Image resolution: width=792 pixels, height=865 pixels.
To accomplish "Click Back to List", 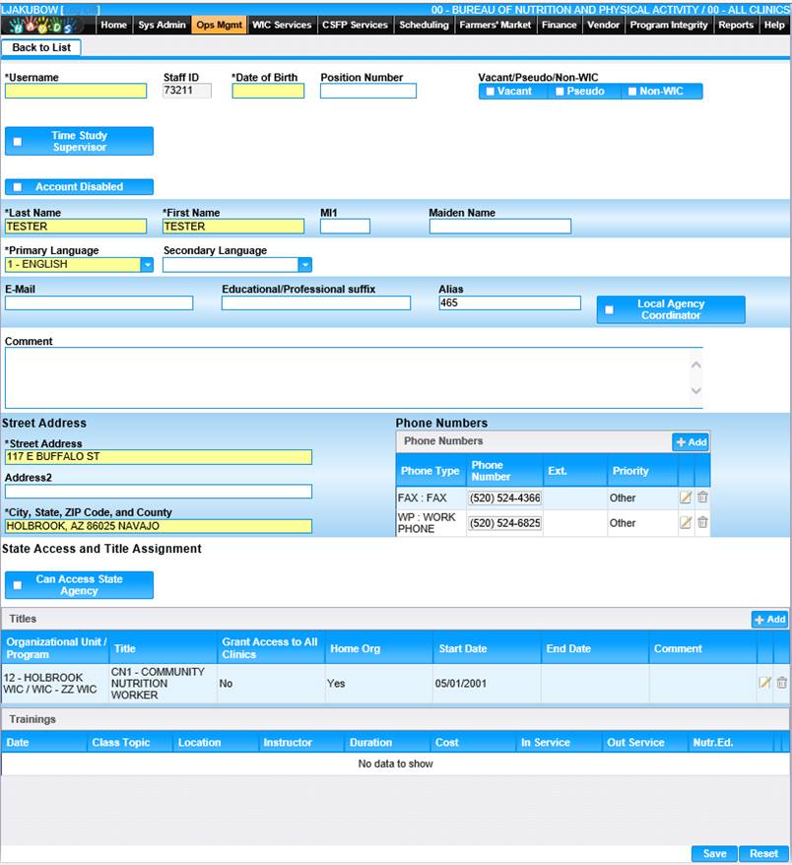I will coord(41,47).
